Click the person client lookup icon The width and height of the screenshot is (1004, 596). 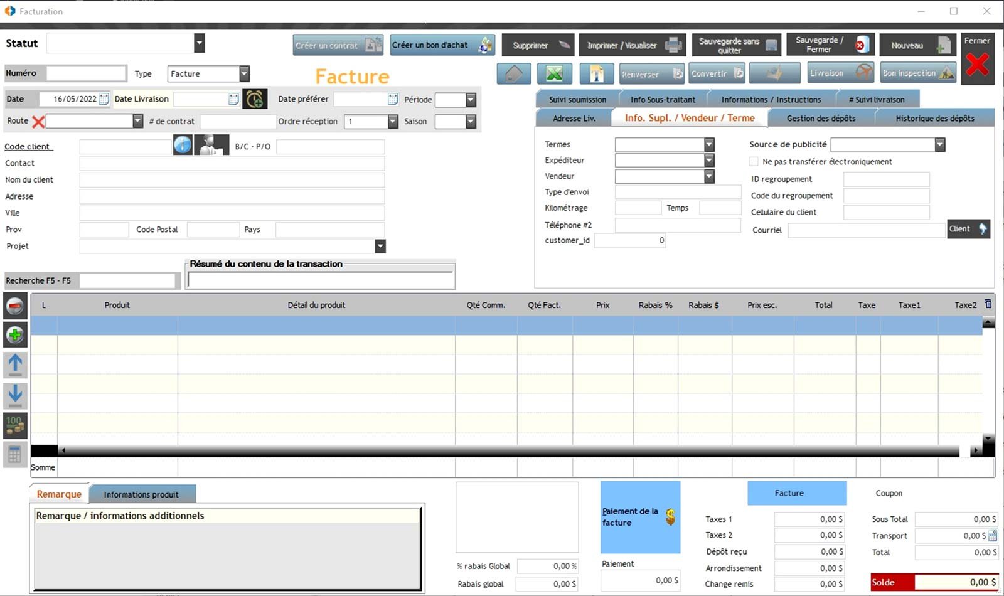pos(211,145)
